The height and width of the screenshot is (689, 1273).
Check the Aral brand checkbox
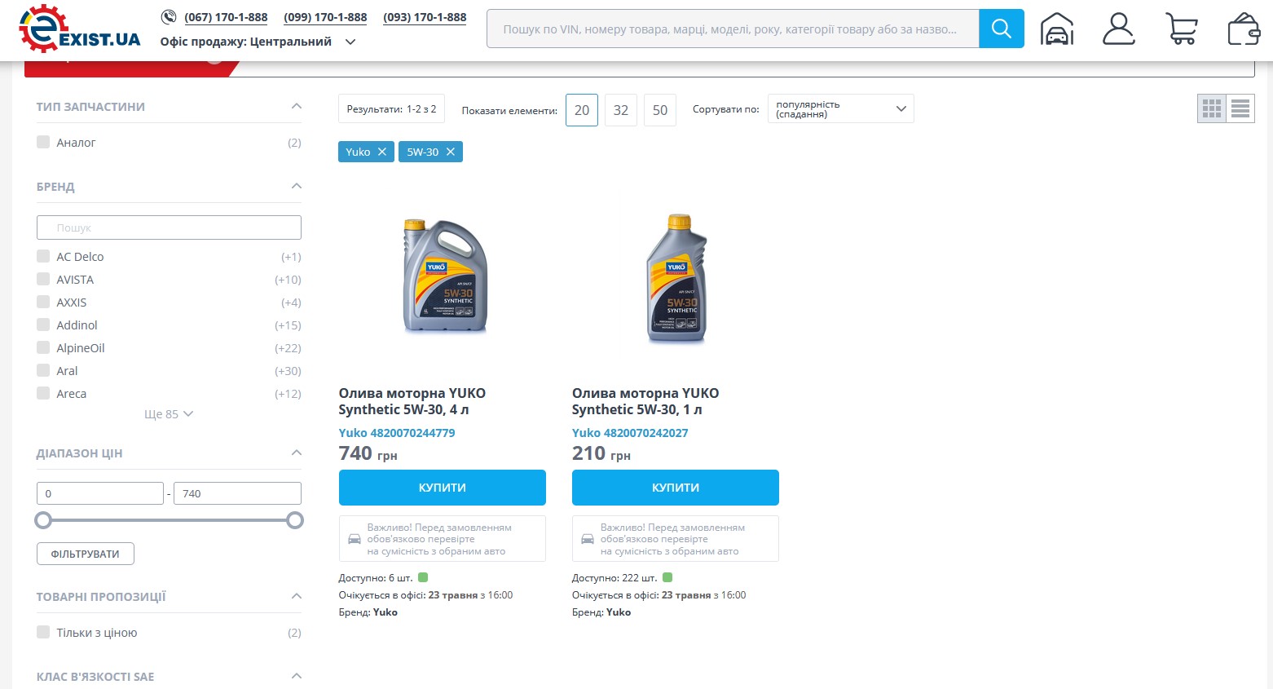43,370
